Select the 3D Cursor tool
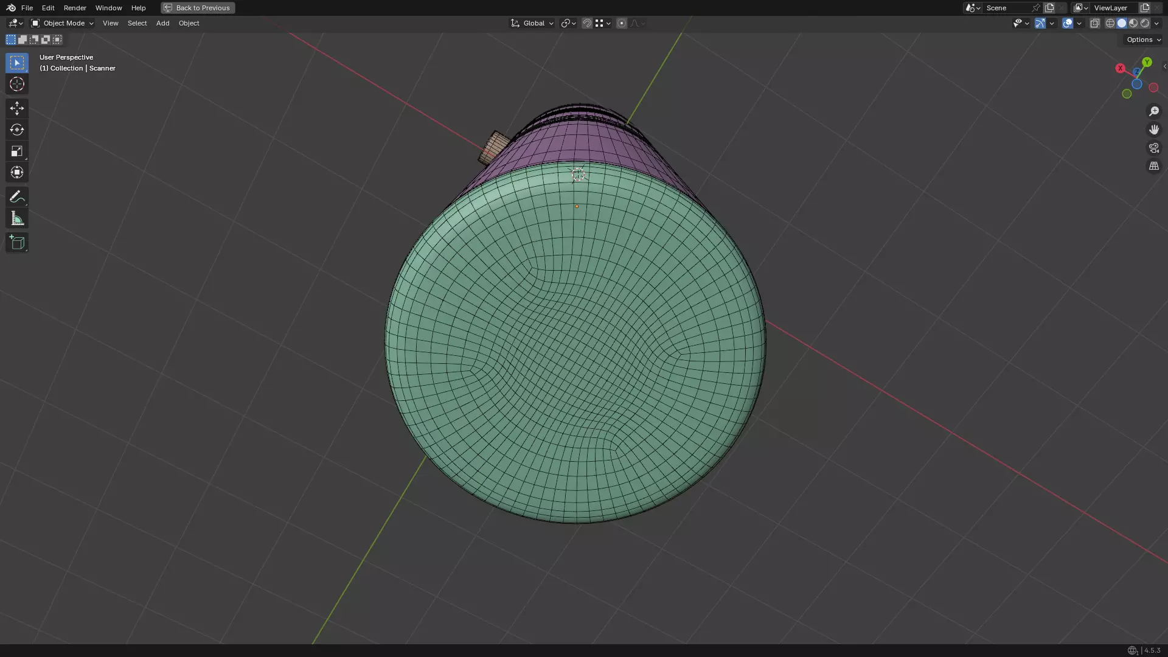 pos(16,84)
